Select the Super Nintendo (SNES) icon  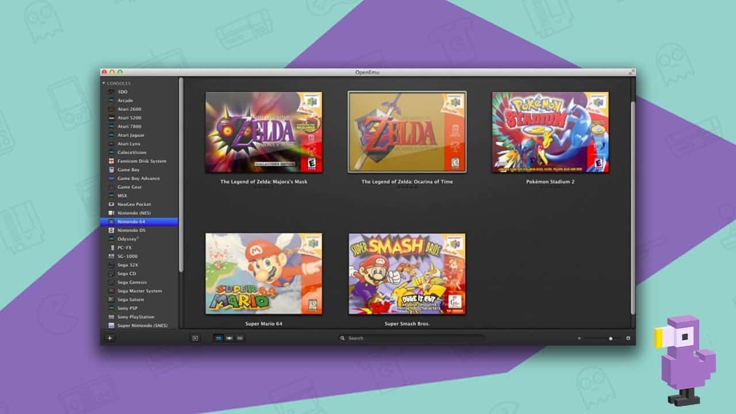(112, 325)
